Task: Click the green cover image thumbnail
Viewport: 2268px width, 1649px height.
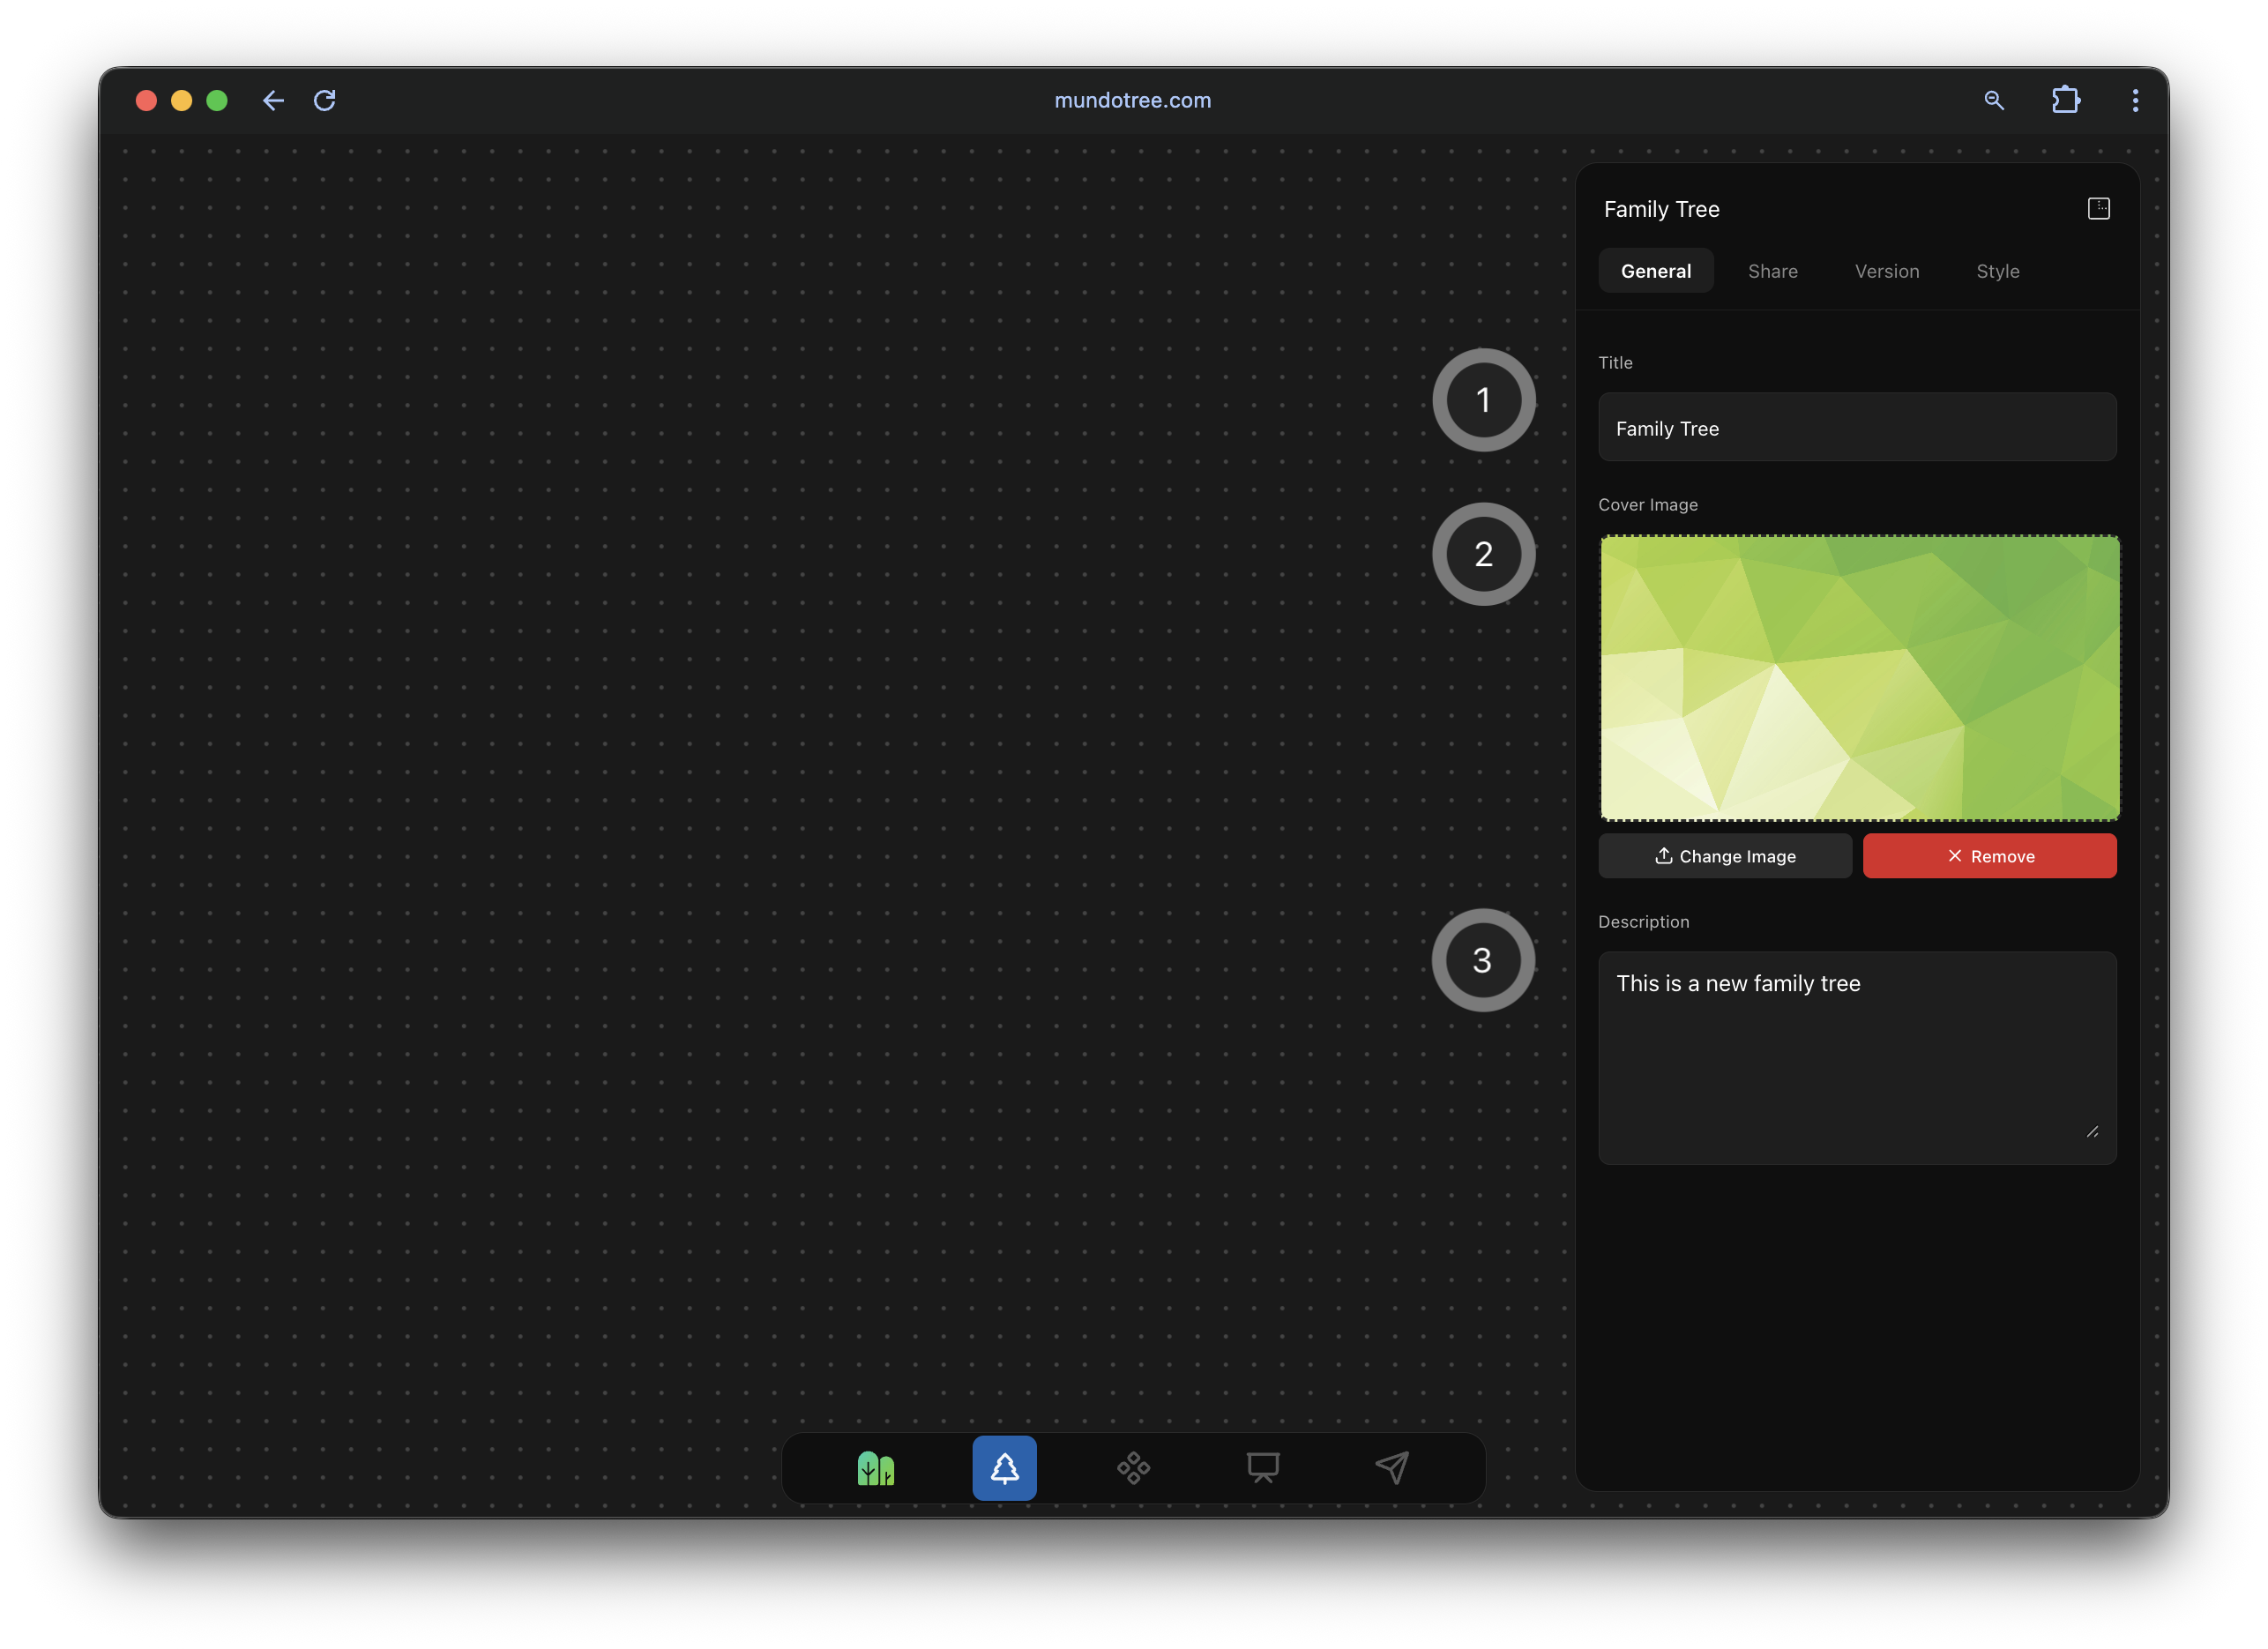Action: (x=1859, y=678)
